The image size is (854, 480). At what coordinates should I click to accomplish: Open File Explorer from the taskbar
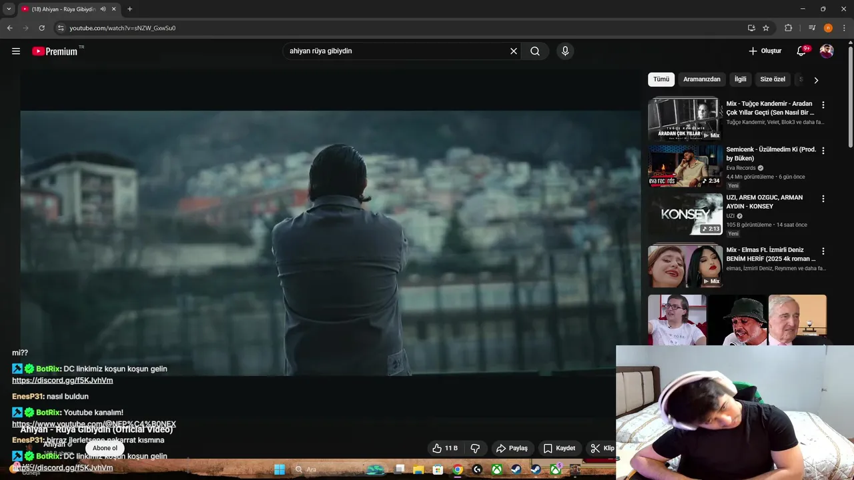(418, 469)
